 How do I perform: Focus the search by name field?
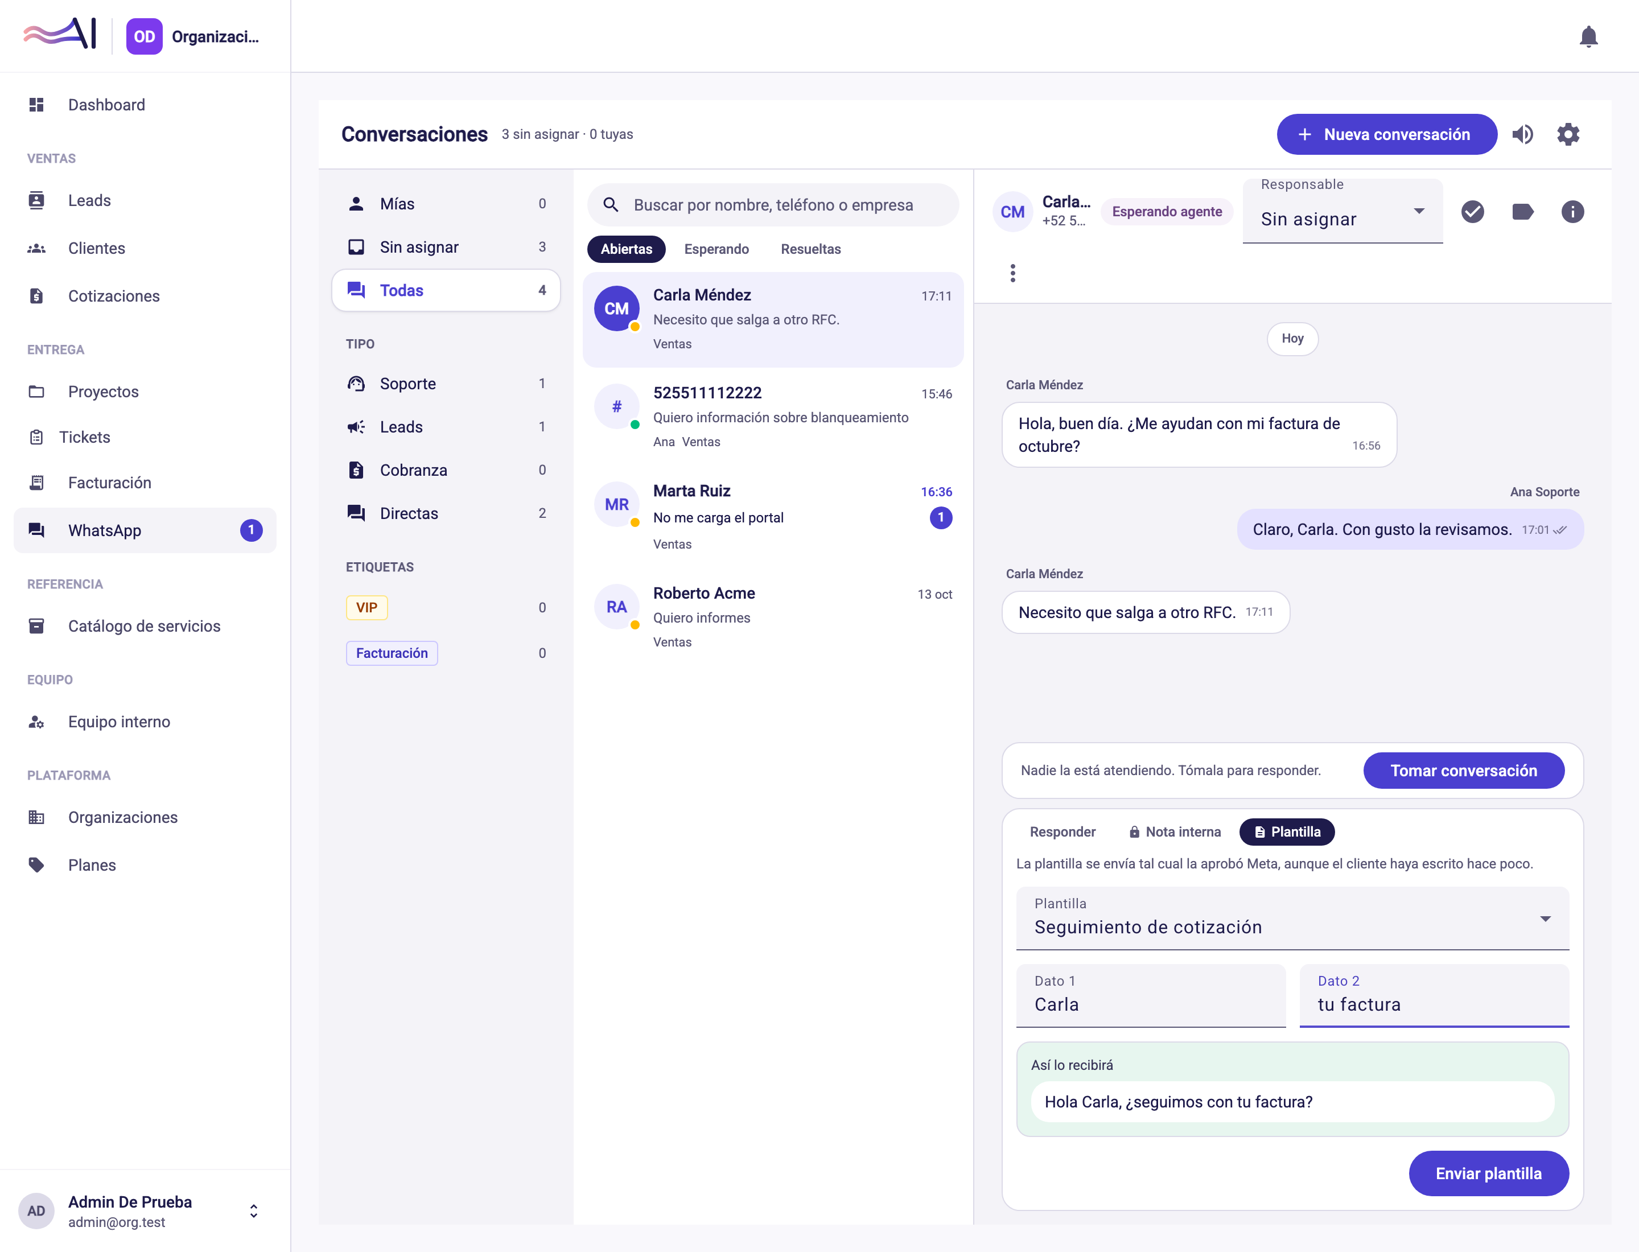pos(773,205)
